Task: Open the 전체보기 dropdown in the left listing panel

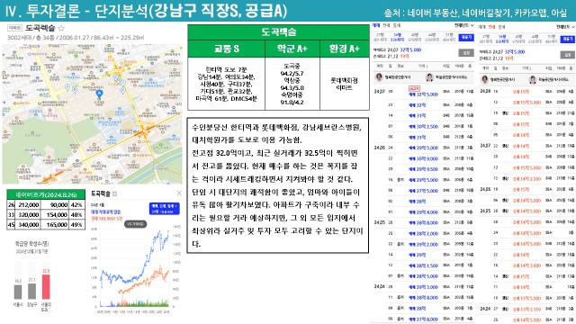Action: click(463, 26)
